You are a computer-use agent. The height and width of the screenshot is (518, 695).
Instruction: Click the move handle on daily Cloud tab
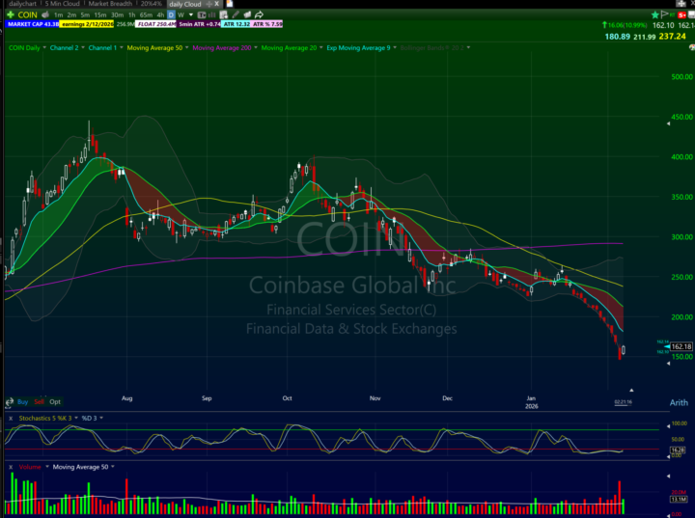(209, 4)
